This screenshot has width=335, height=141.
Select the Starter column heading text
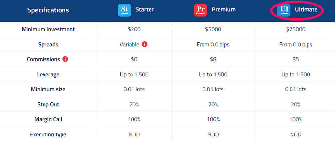pyautogui.click(x=145, y=9)
